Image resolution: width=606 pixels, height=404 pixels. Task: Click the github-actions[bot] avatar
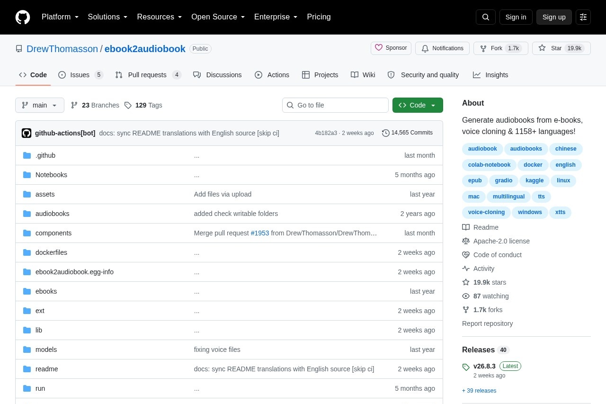[x=27, y=133]
